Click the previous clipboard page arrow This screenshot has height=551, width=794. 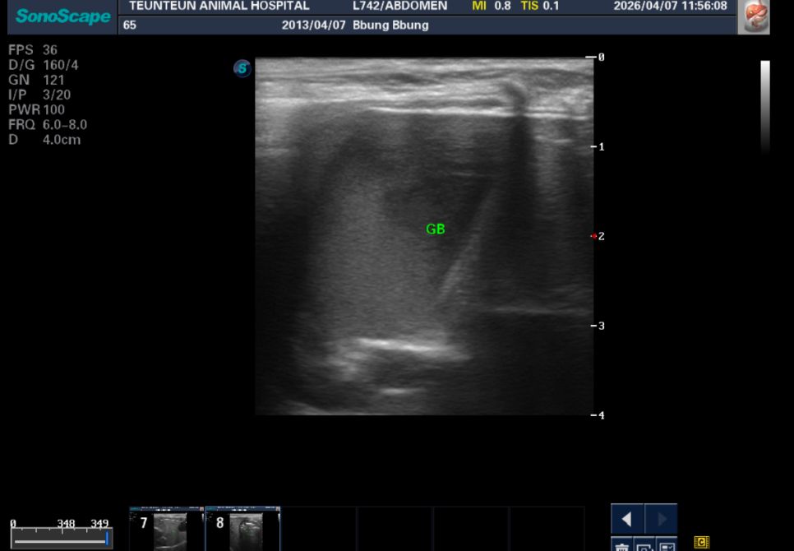click(x=627, y=519)
